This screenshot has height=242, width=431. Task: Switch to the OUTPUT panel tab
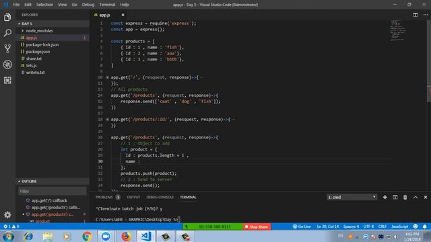pyautogui.click(x=133, y=197)
